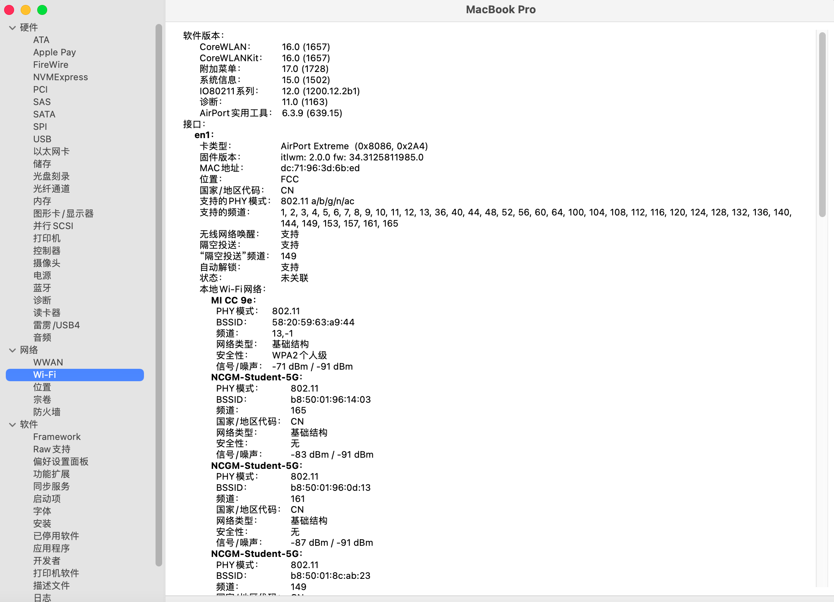834x602 pixels.
Task: Collapse the 网络 section
Action: pos(12,350)
